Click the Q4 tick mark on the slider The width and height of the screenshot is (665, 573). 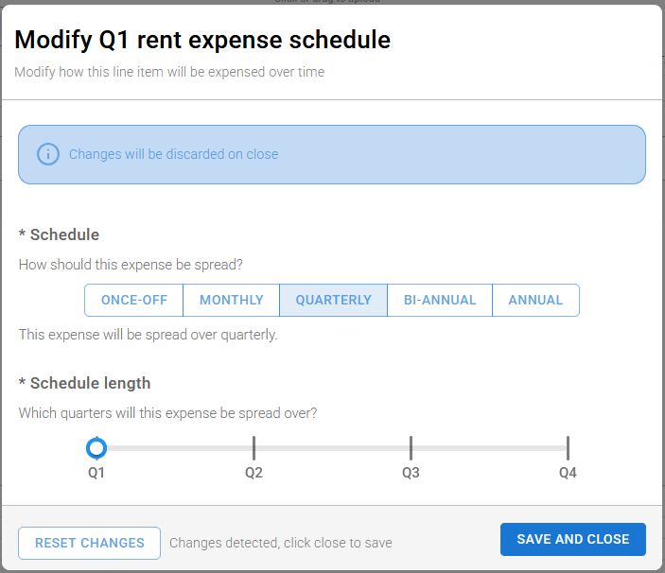(568, 447)
